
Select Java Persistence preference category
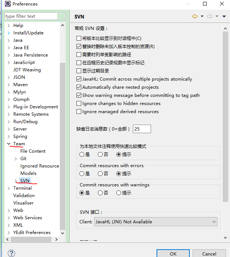[31, 55]
